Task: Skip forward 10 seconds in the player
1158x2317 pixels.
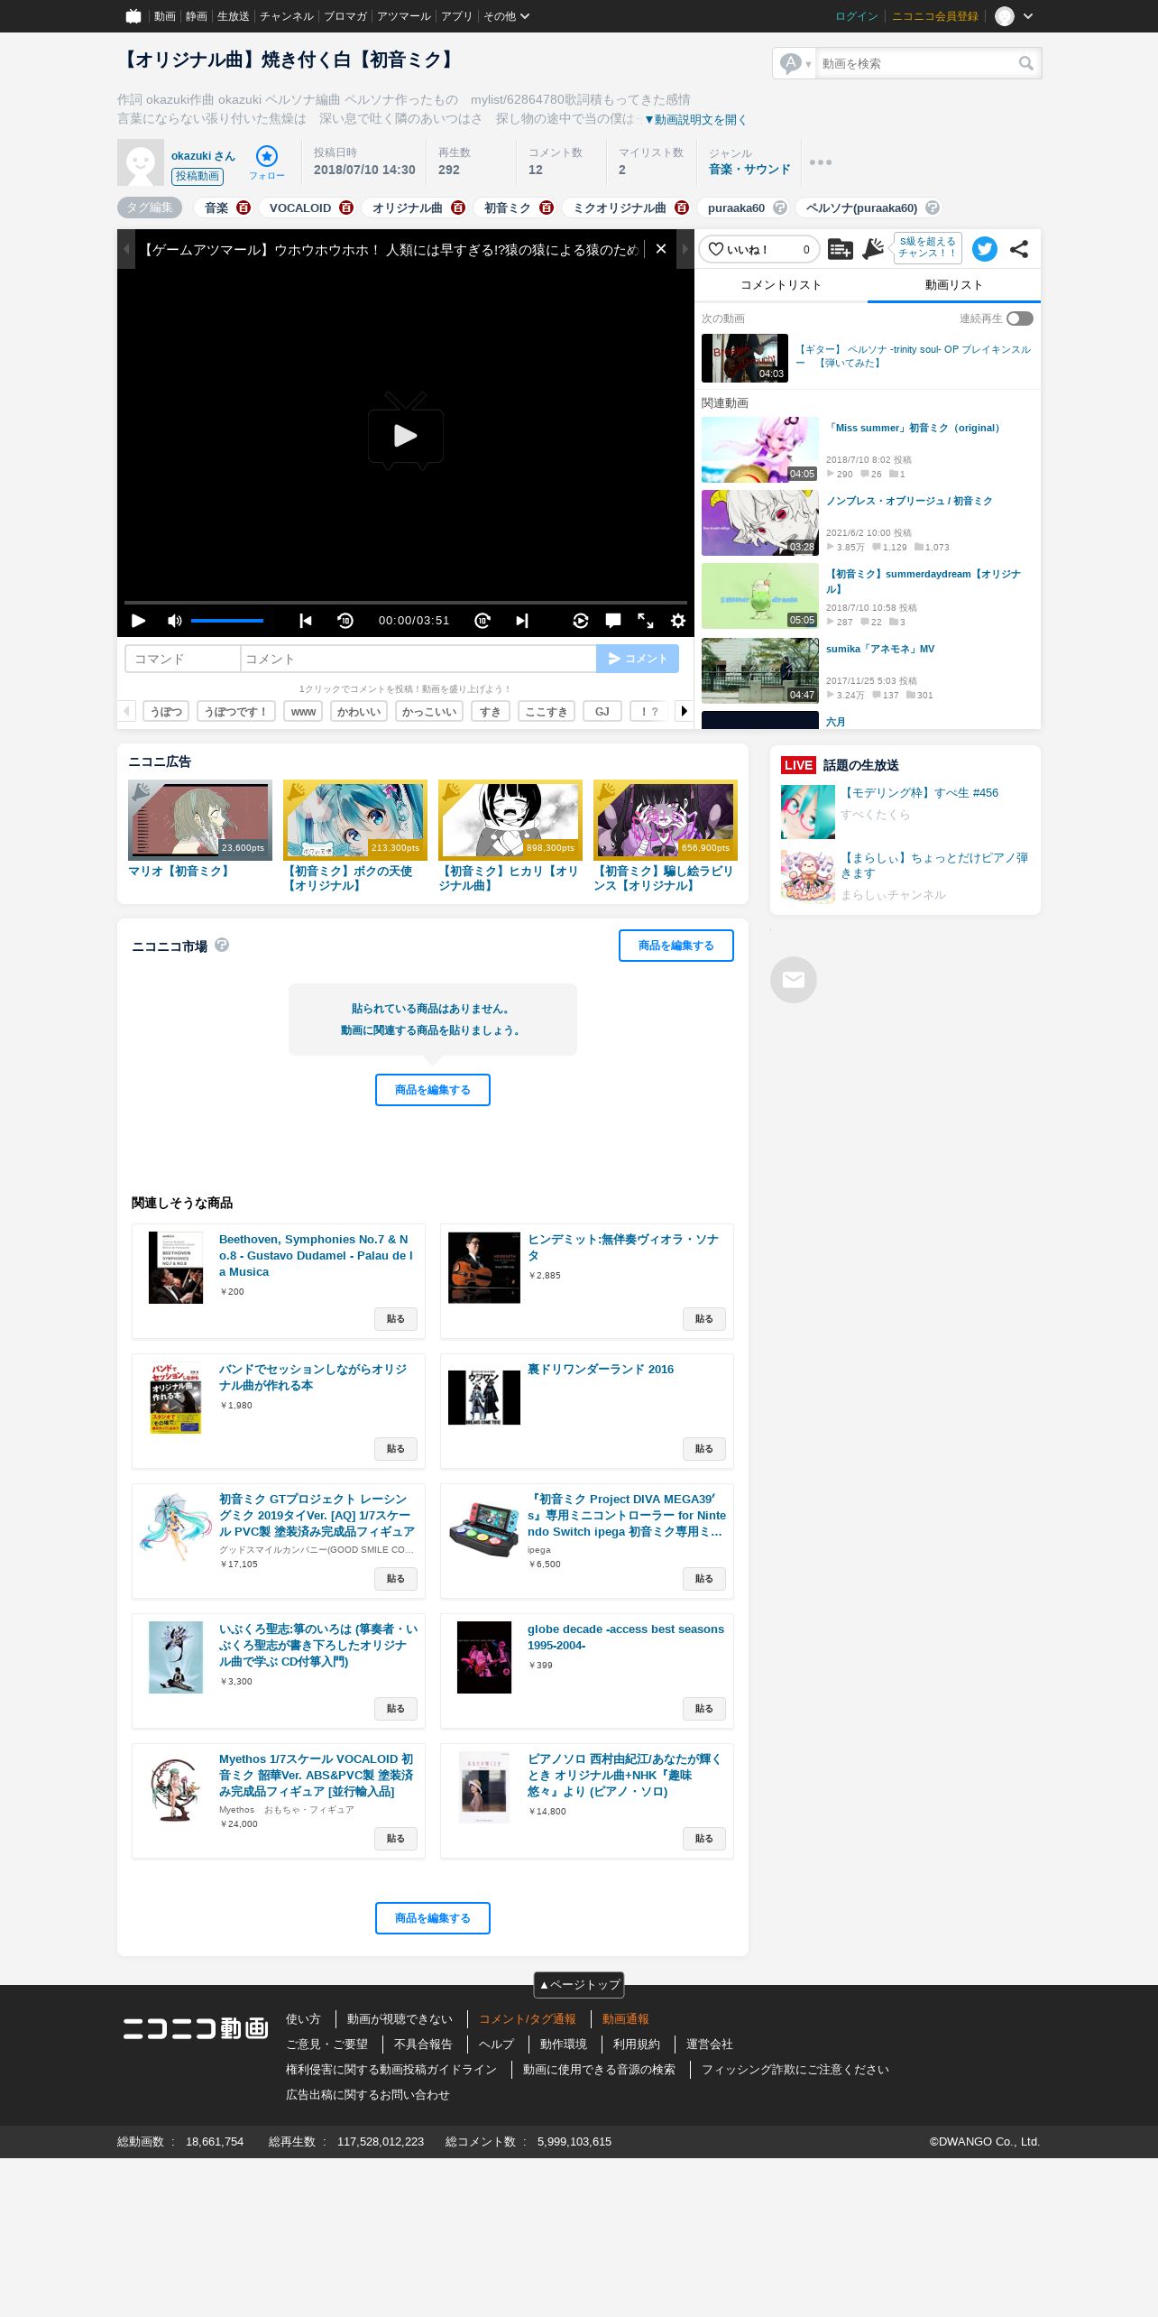Action: tap(482, 621)
